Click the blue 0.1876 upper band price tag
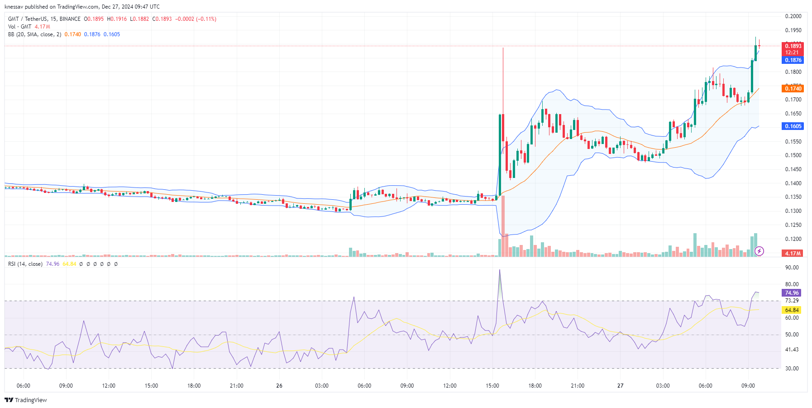Image resolution: width=812 pixels, height=408 pixels. pyautogui.click(x=793, y=60)
